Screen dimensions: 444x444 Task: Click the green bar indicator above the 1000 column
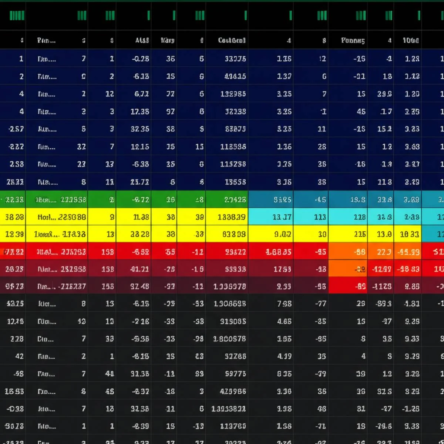pos(419,15)
